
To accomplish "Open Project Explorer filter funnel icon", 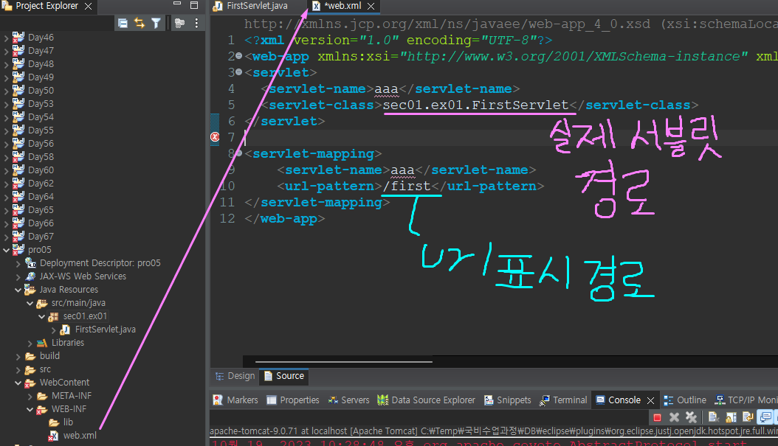I will (x=156, y=23).
